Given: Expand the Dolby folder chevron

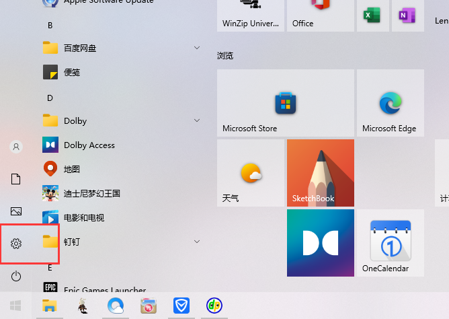Looking at the screenshot, I should [197, 120].
